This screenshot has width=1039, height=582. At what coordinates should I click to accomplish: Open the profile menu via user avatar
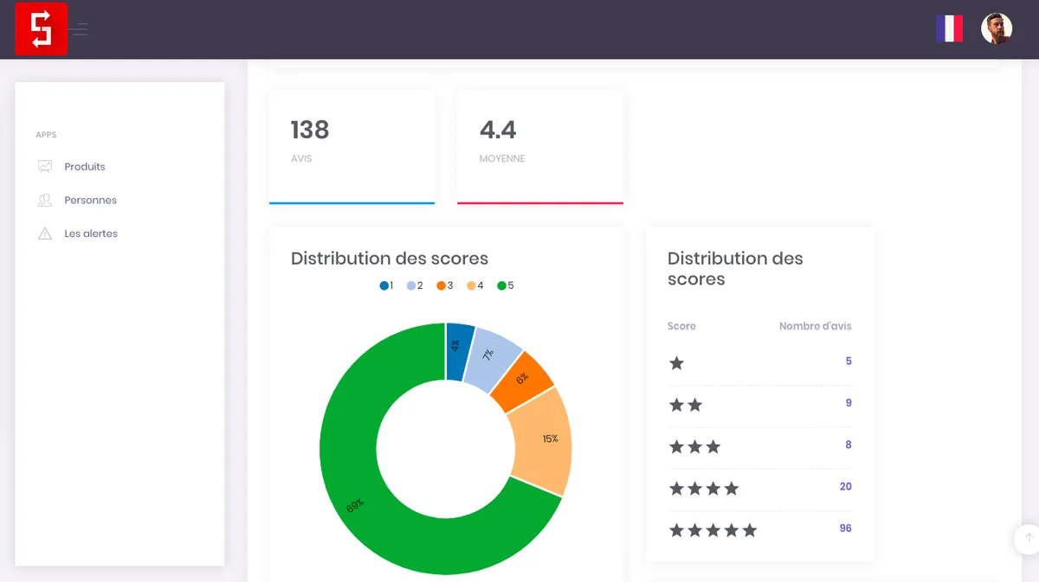tap(996, 29)
